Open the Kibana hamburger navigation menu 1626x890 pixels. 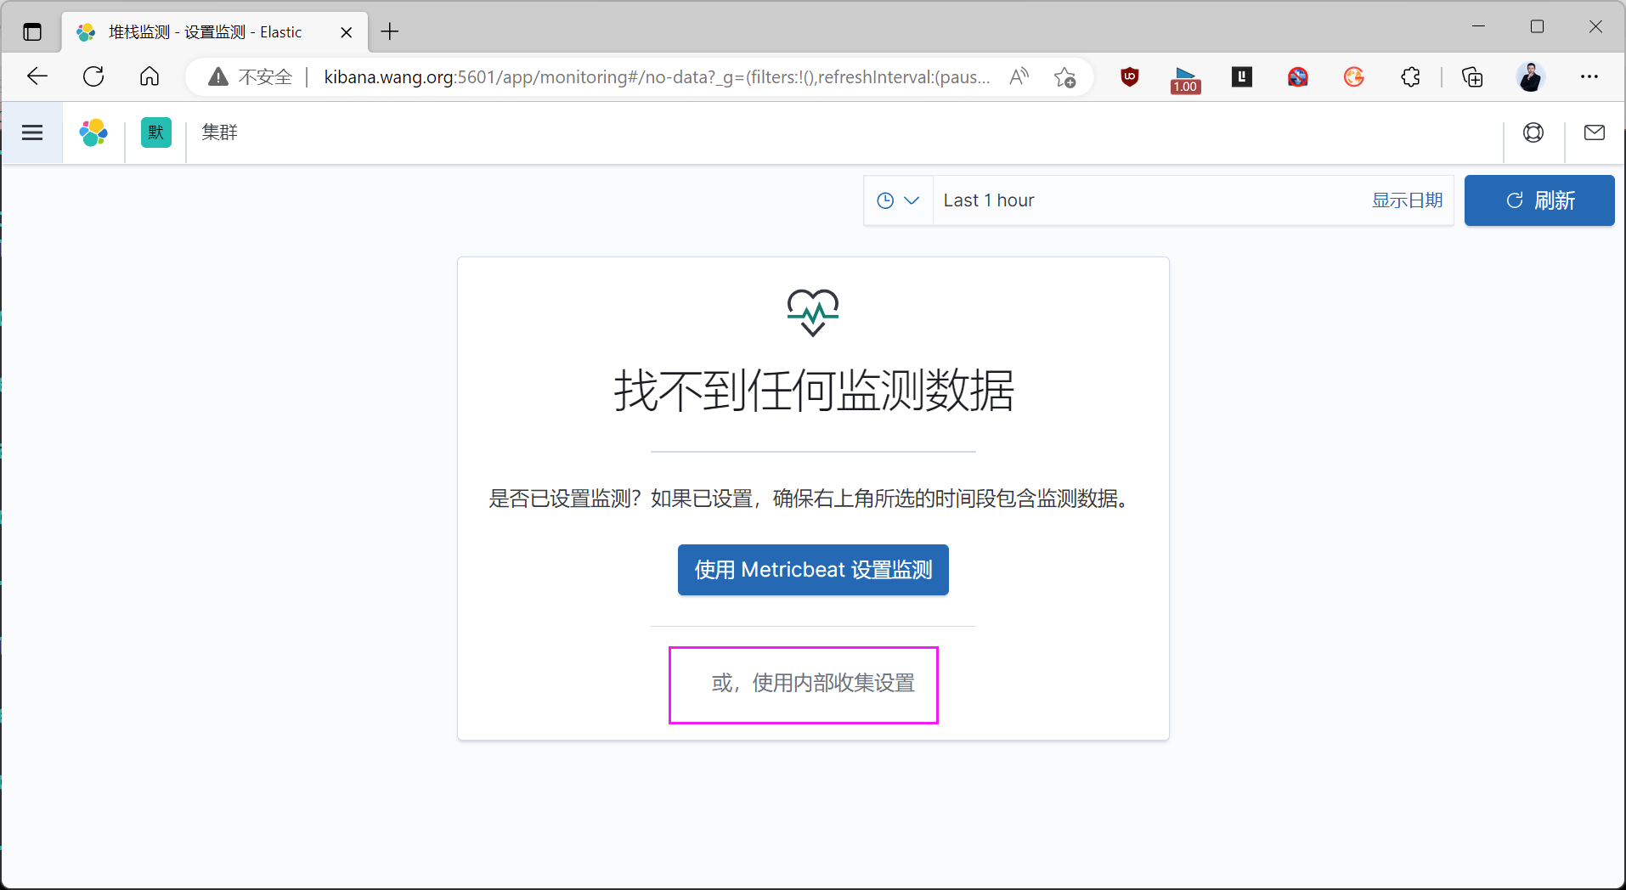[32, 132]
